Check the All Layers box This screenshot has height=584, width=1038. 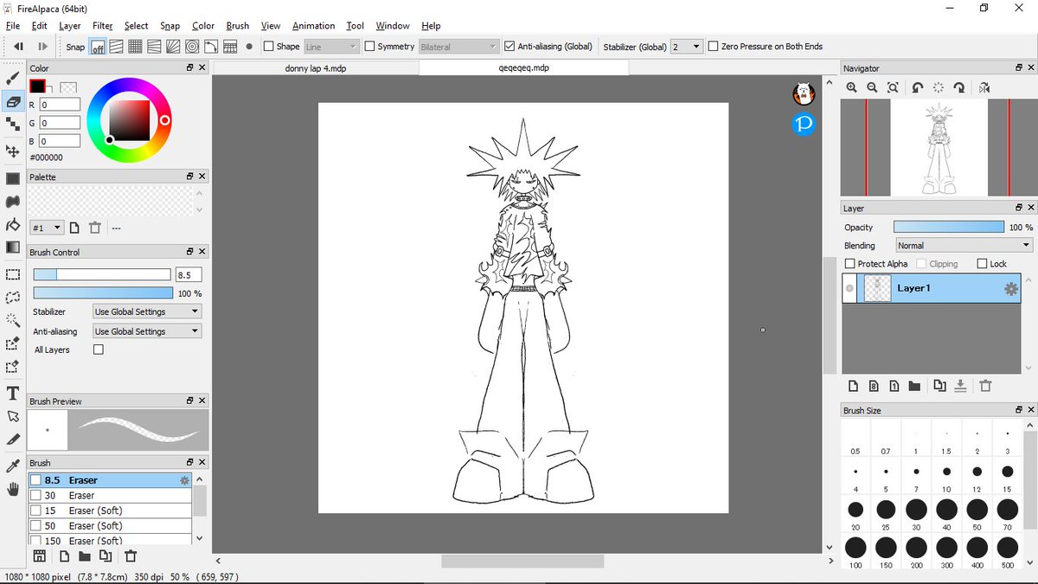click(98, 350)
